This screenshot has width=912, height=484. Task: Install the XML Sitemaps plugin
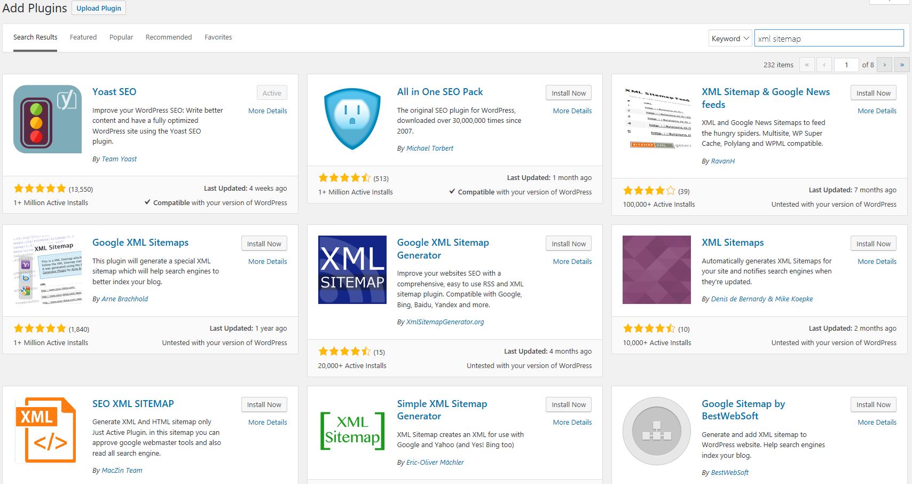coord(874,244)
